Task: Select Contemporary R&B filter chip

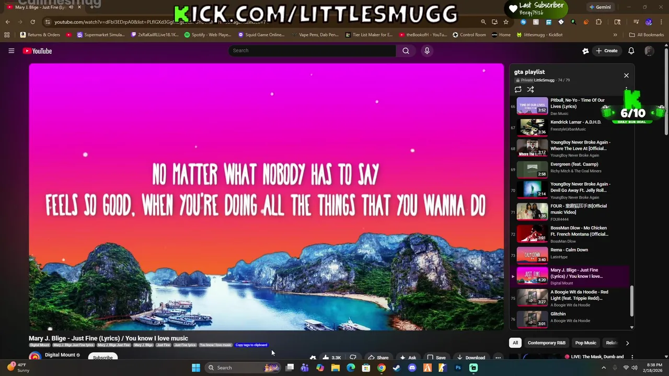Action: (x=546, y=343)
